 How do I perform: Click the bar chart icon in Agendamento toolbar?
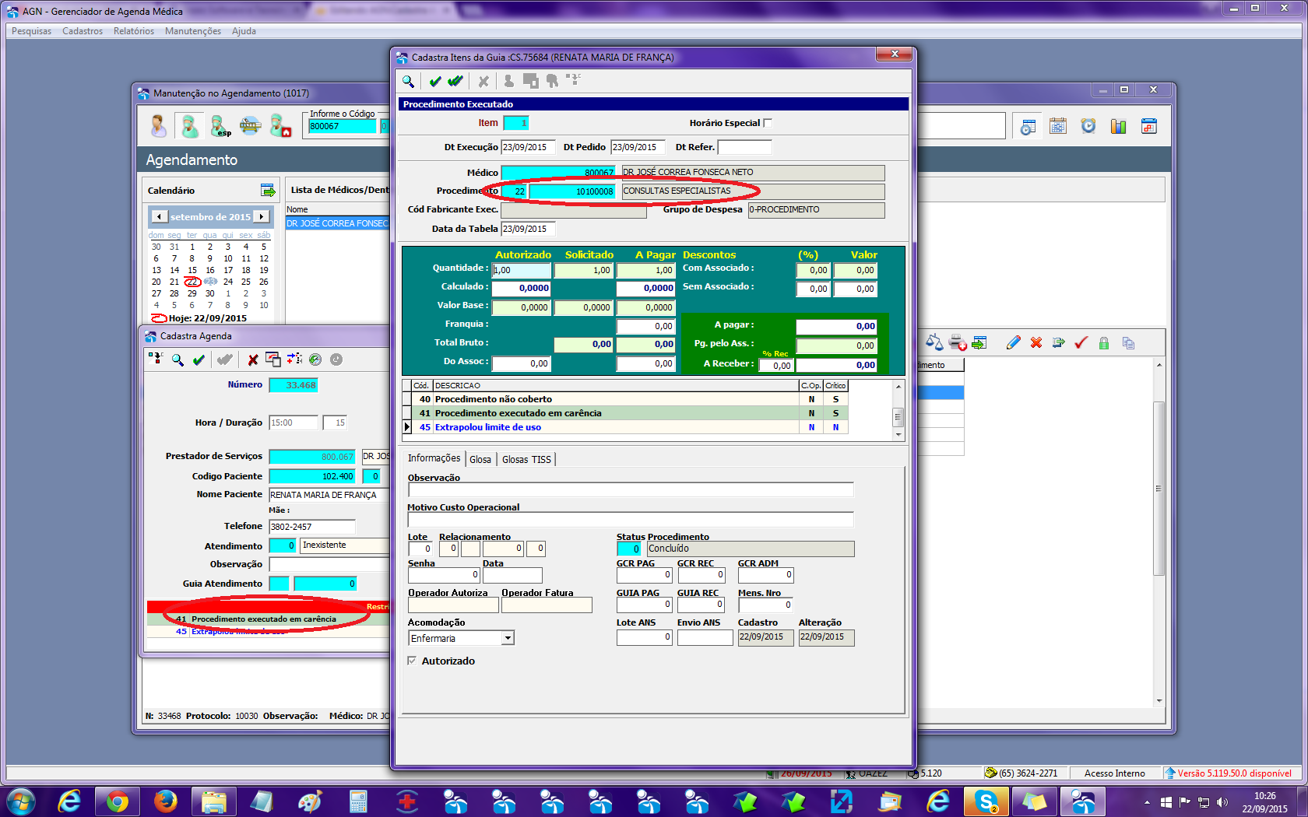coord(1118,127)
